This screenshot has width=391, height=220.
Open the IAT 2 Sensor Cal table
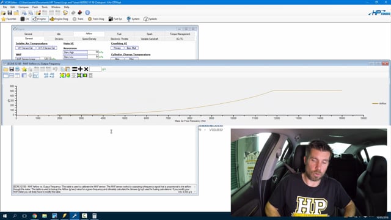46,48
